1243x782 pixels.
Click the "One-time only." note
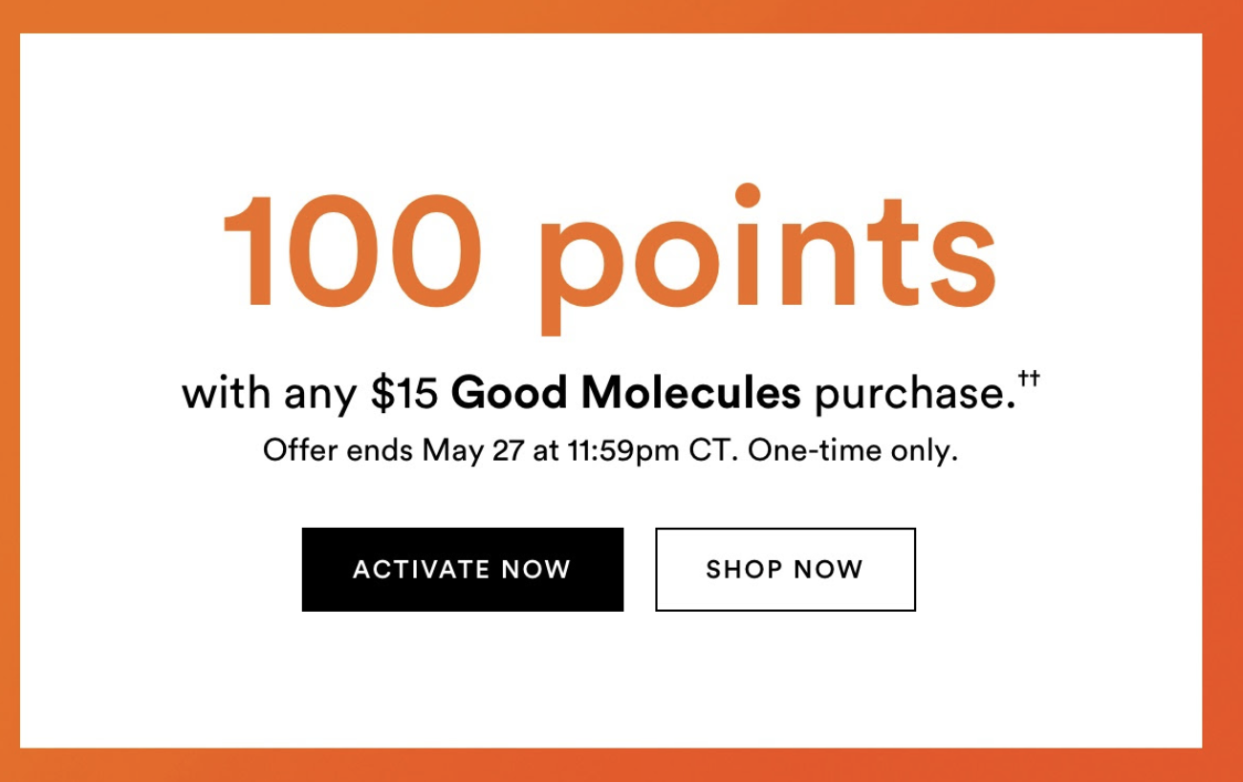point(853,450)
